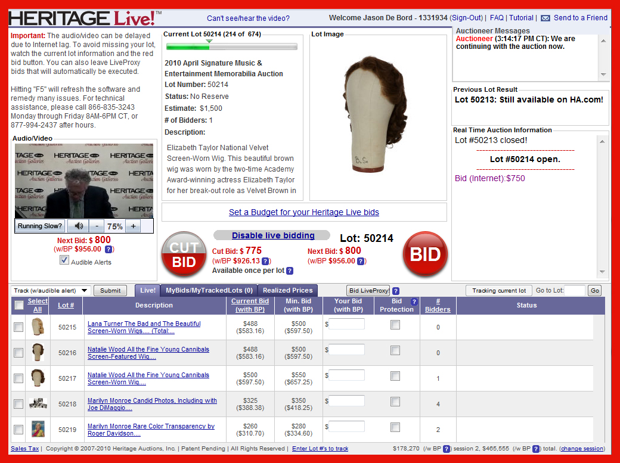Click the Running Slow? button
Screen dimensions: 620x463
tap(39, 226)
